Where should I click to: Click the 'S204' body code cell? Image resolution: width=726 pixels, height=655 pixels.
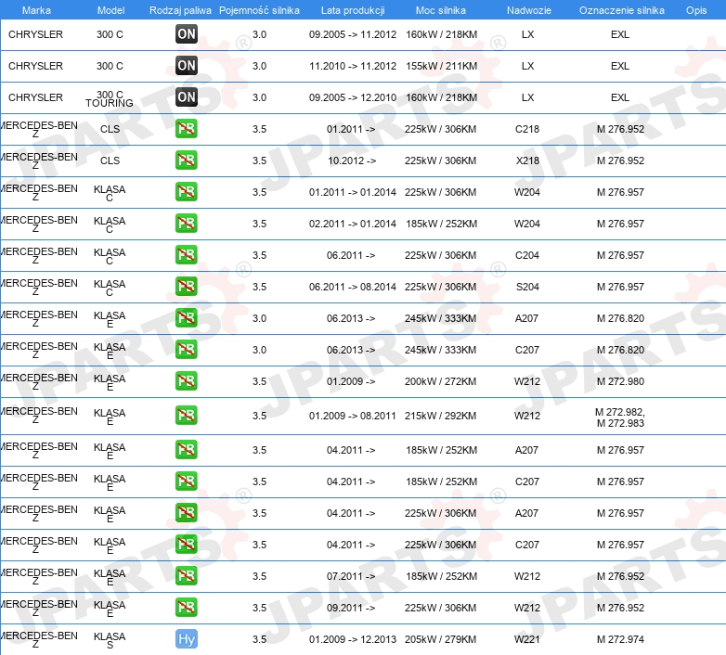[527, 287]
